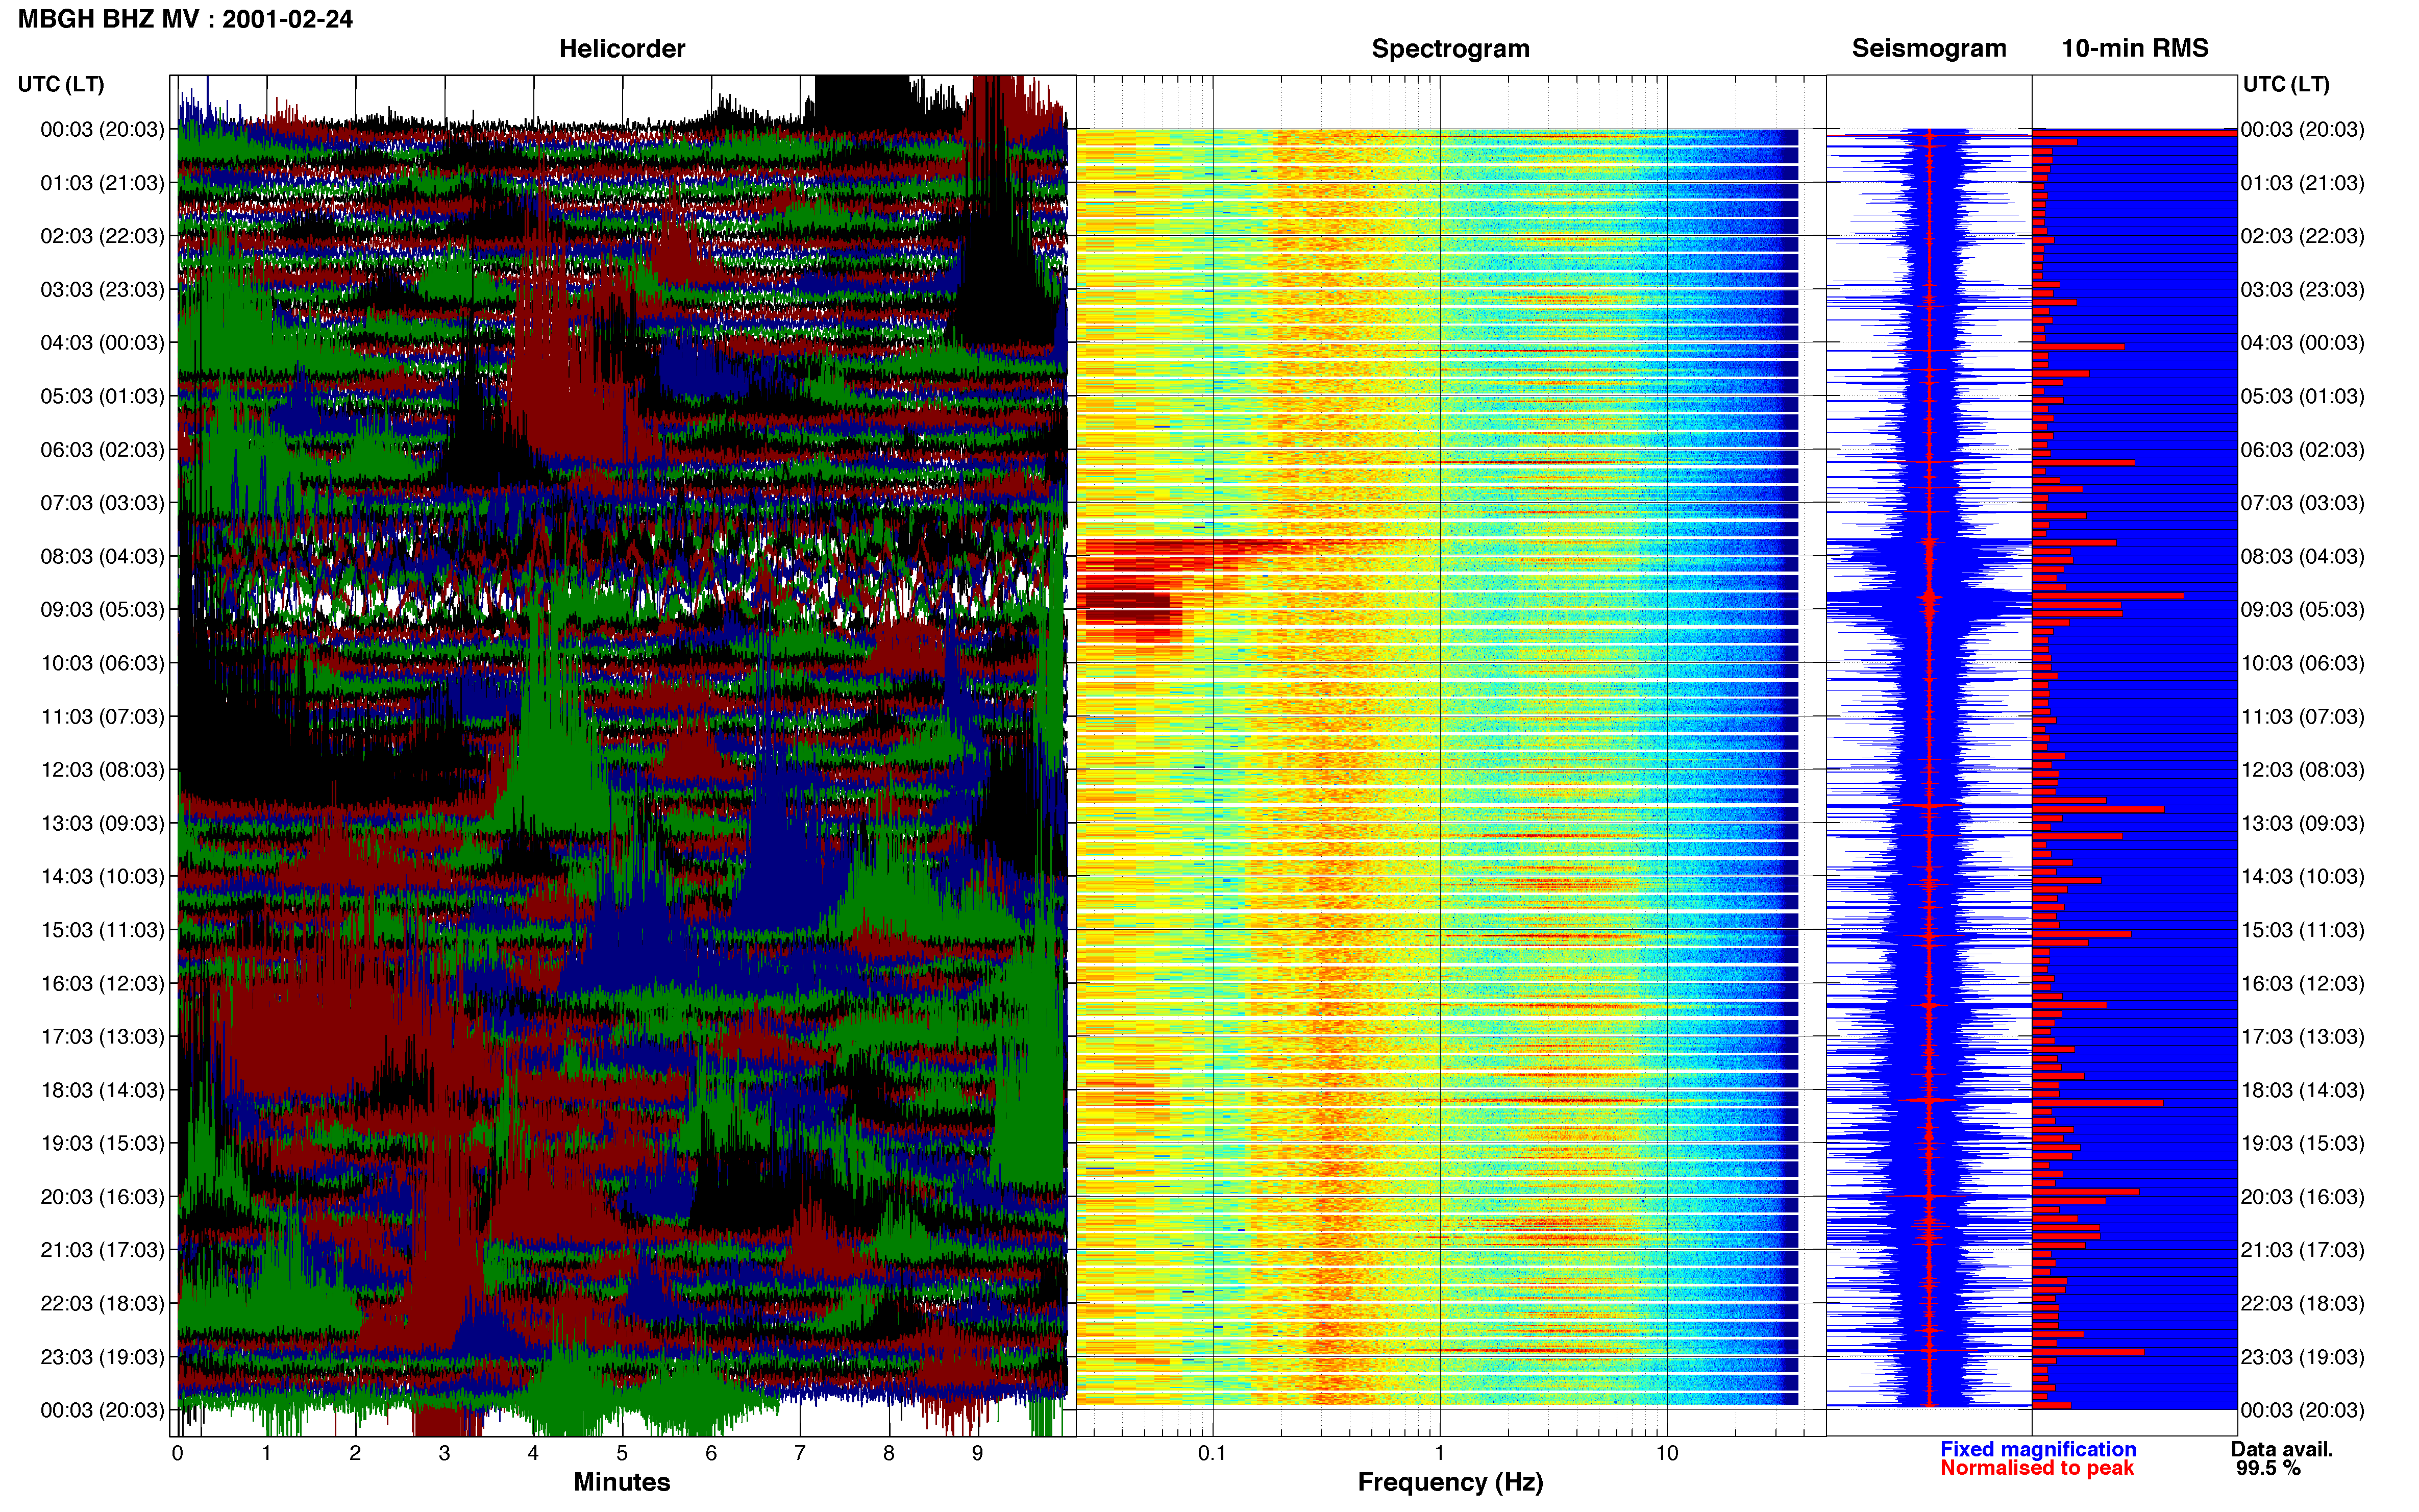The height and width of the screenshot is (1512, 2419).
Task: Click the 9 tick on the Minutes axis
Action: (978, 1453)
